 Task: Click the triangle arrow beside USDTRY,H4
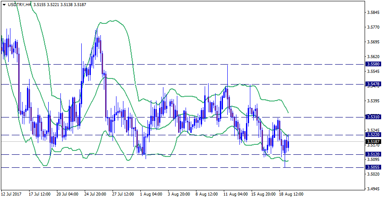tap(4, 4)
